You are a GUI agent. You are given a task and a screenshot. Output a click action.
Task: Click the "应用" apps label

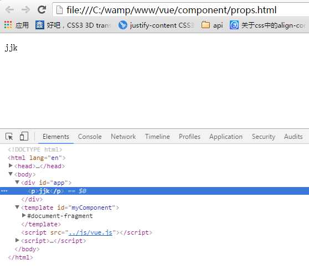(x=22, y=25)
